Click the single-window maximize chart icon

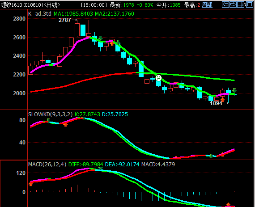point(249,4)
